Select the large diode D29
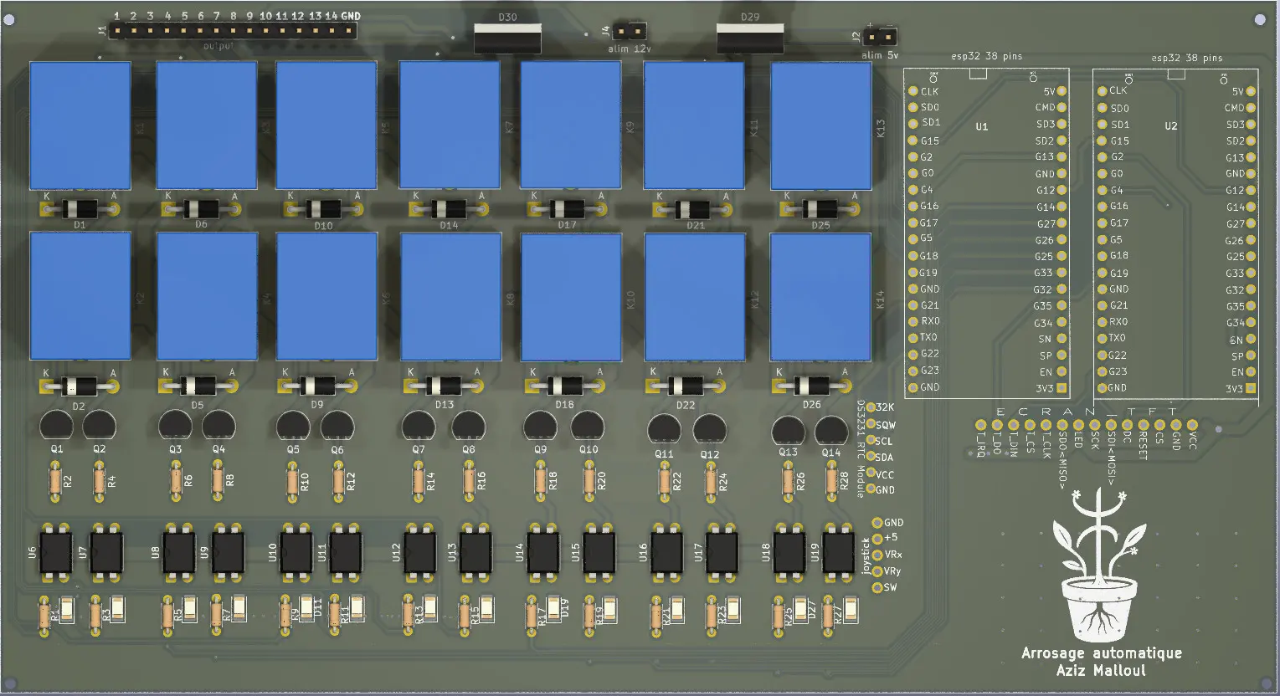The height and width of the screenshot is (696, 1280). coord(750,37)
